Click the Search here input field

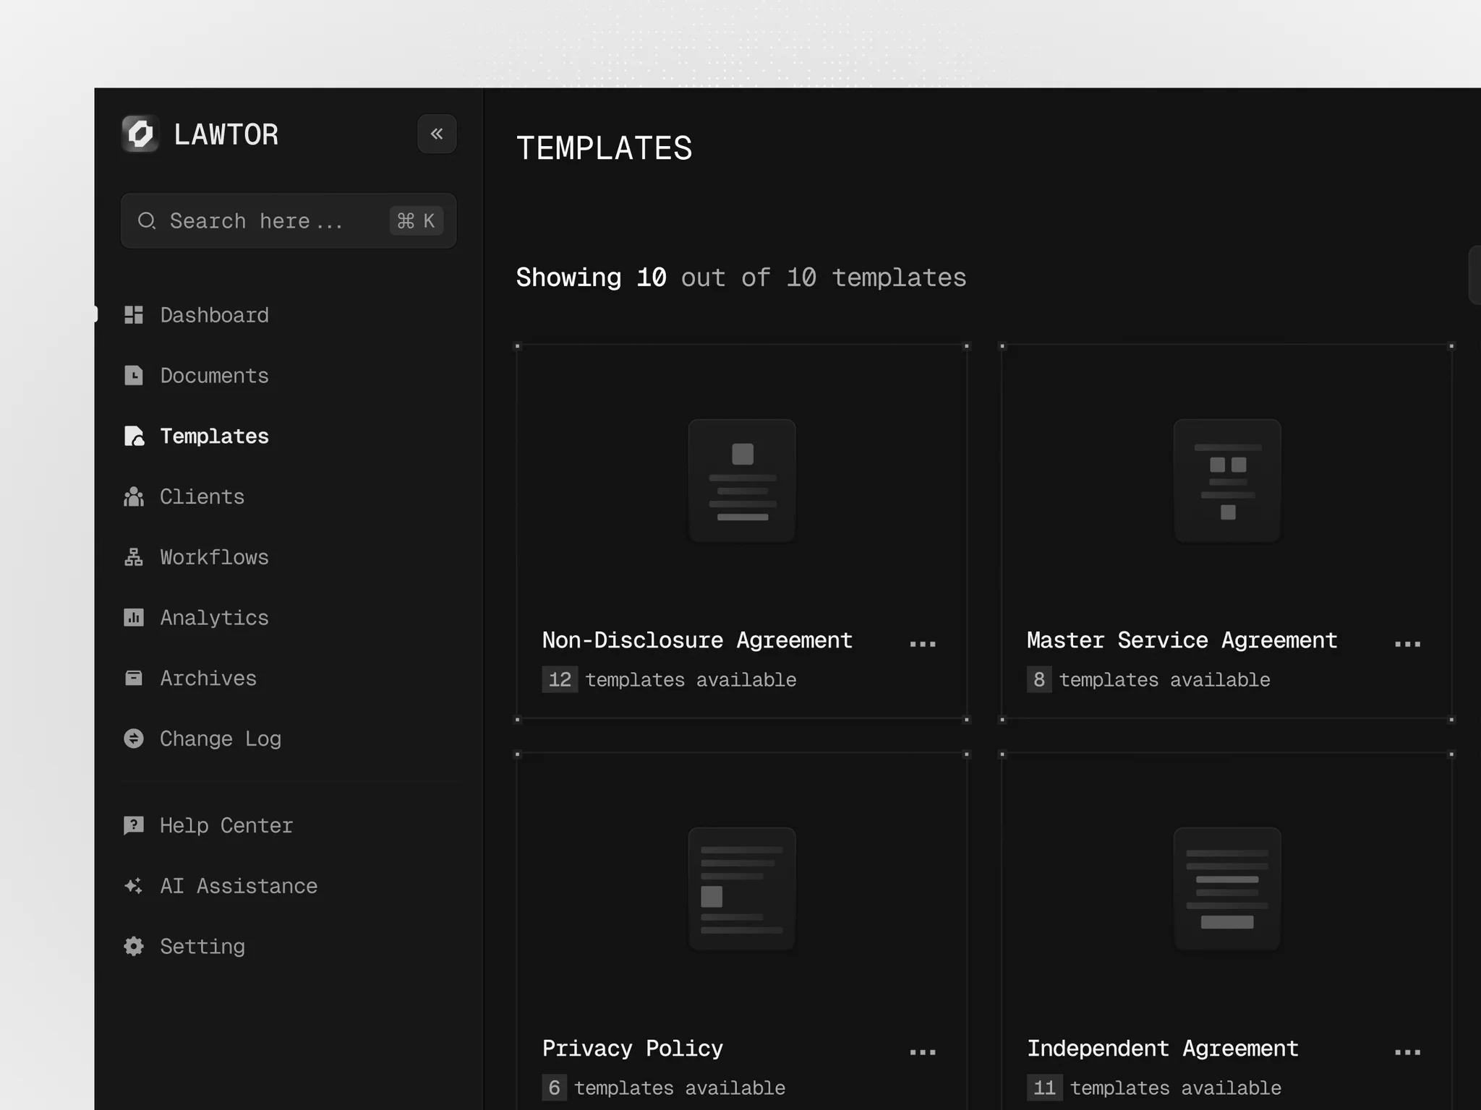pos(289,220)
